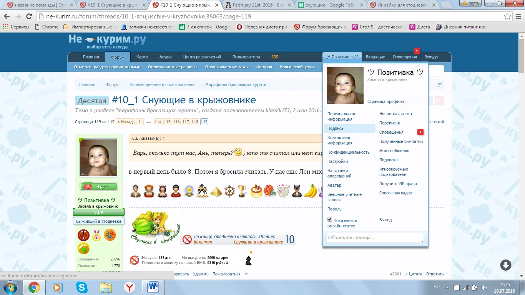Click the < Назад previous page button
Screen dimensions: 525x295
[x=125, y=122]
